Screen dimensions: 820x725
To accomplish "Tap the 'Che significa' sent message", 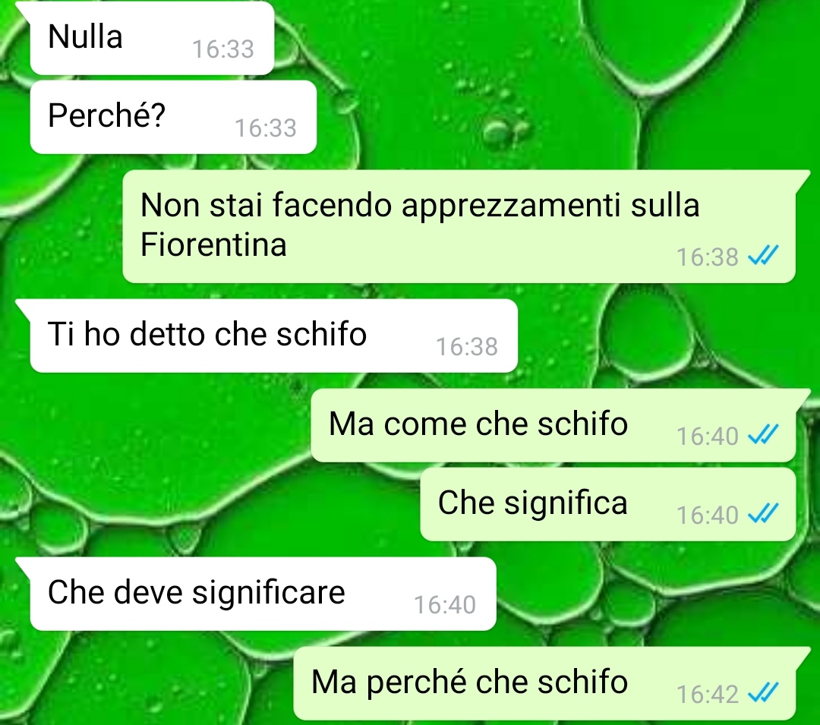I will 607,504.
